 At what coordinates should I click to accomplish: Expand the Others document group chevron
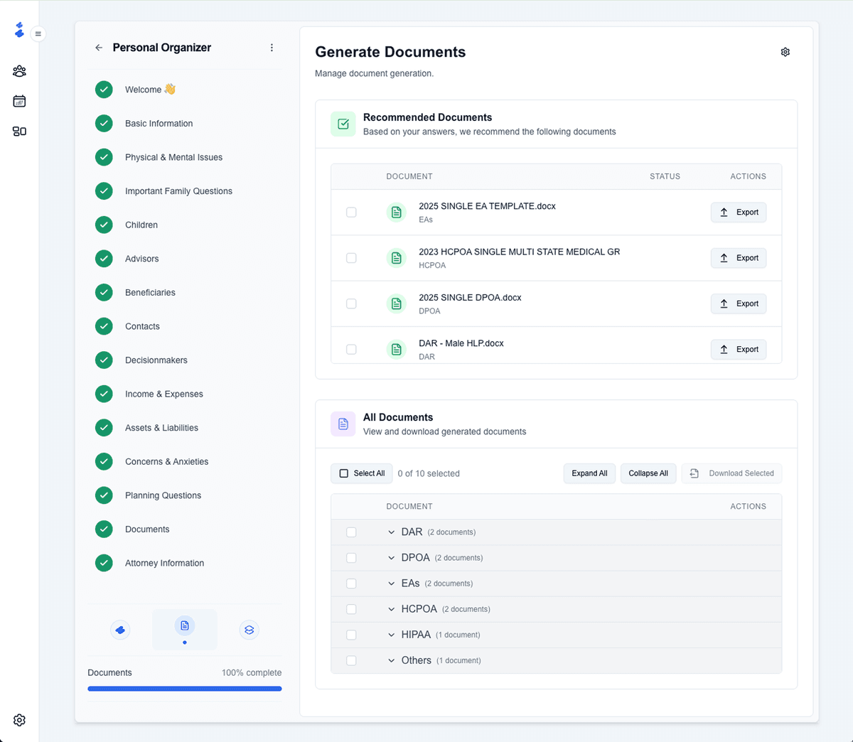pos(391,660)
